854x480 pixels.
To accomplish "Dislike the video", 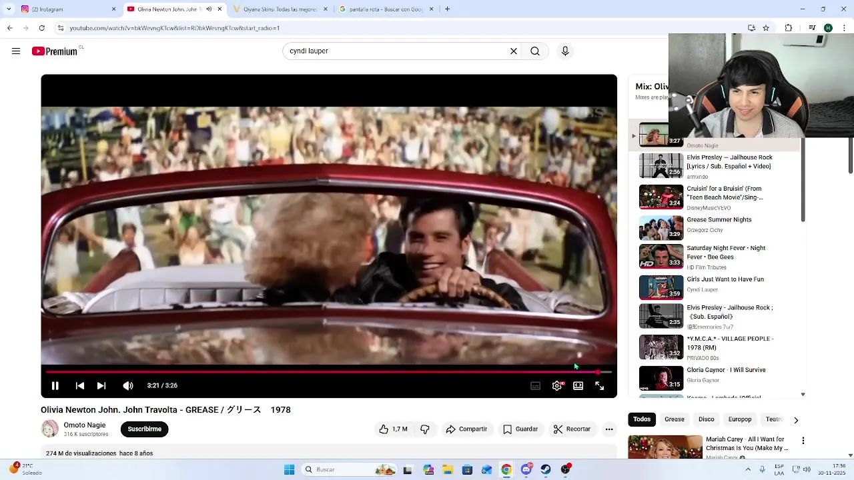I will 425,429.
